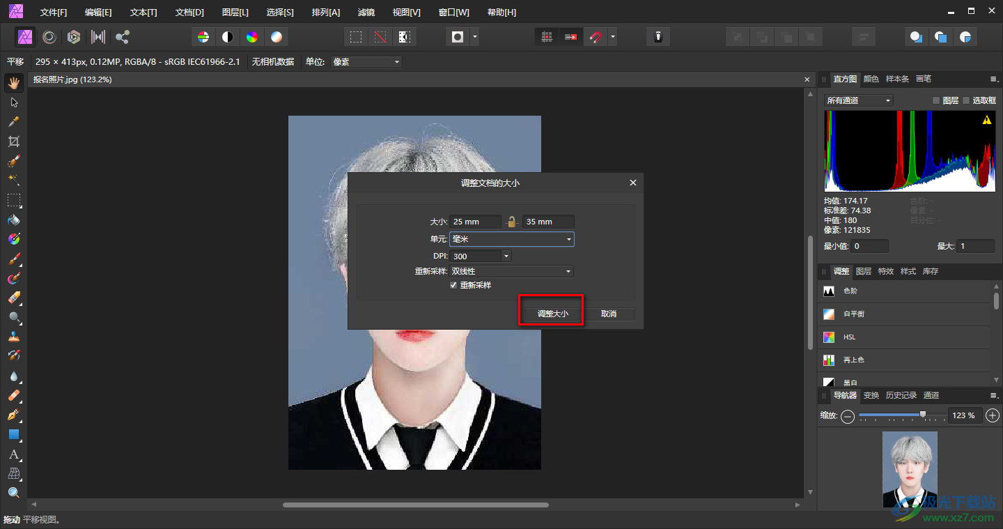Switch to the Develop persona
1003x529 pixels.
74,37
